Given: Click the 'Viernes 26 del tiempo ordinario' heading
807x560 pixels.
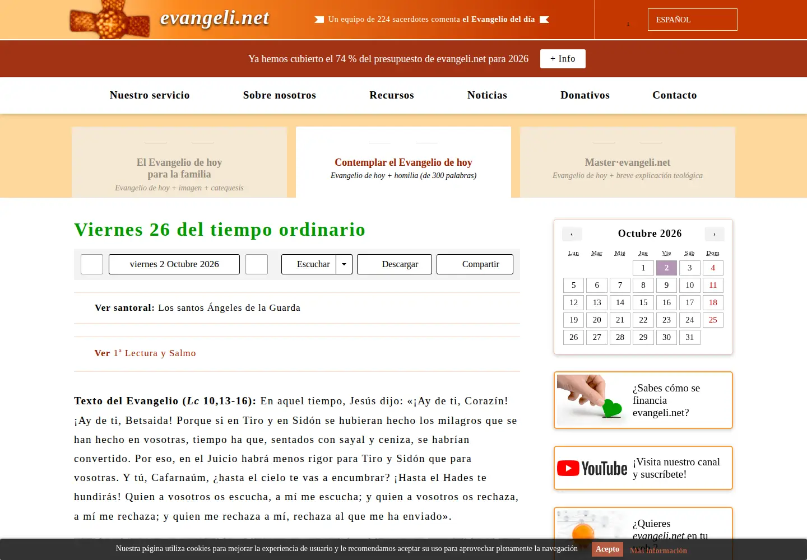Looking at the screenshot, I should coord(220,230).
